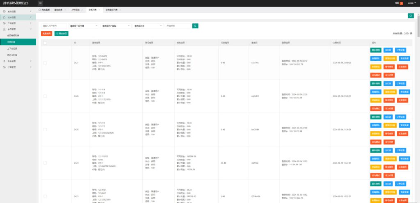Click 订单设置 for member 2425
The image size is (420, 203).
[x=400, y=117]
